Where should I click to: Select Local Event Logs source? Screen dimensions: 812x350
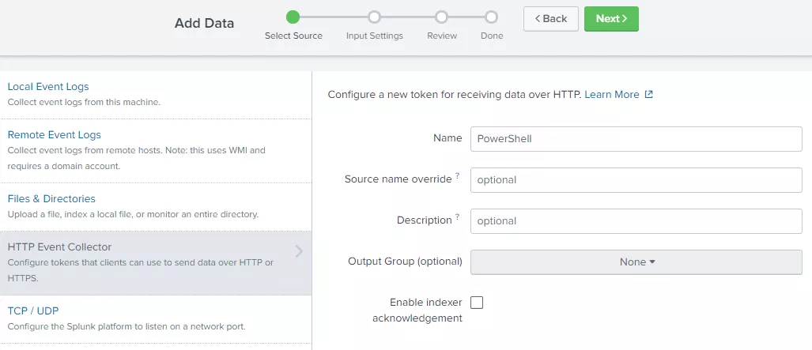(x=156, y=94)
